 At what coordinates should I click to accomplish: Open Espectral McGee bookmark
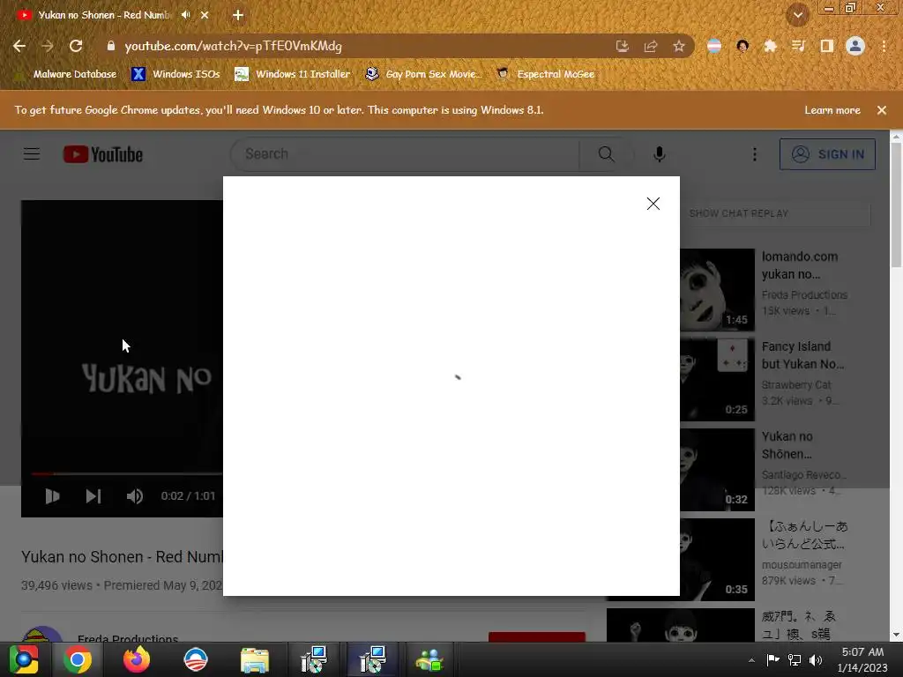(x=546, y=74)
